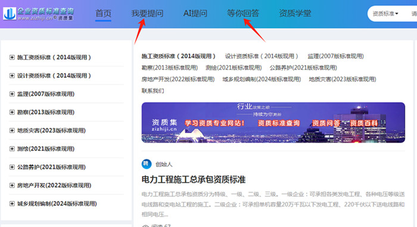Expand 房地产开发(2022版标准现用) plus icon in sidebar

(12, 185)
